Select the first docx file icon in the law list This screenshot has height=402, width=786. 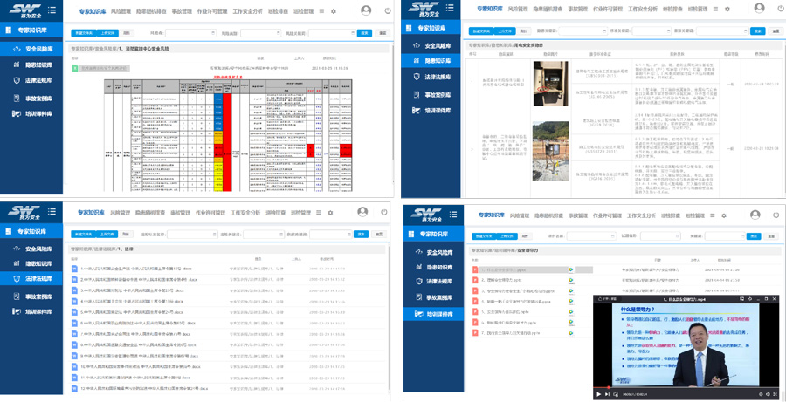point(75,269)
